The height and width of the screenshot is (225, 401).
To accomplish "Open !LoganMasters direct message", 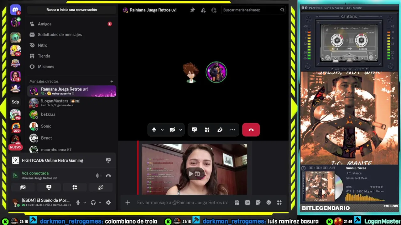I will tap(72, 103).
